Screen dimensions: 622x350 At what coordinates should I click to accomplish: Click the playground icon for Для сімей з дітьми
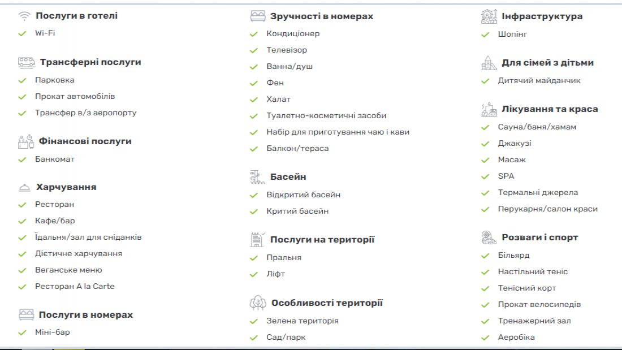(489, 63)
